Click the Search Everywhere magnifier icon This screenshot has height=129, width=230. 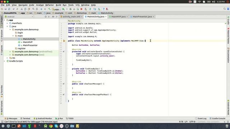(x=224, y=9)
